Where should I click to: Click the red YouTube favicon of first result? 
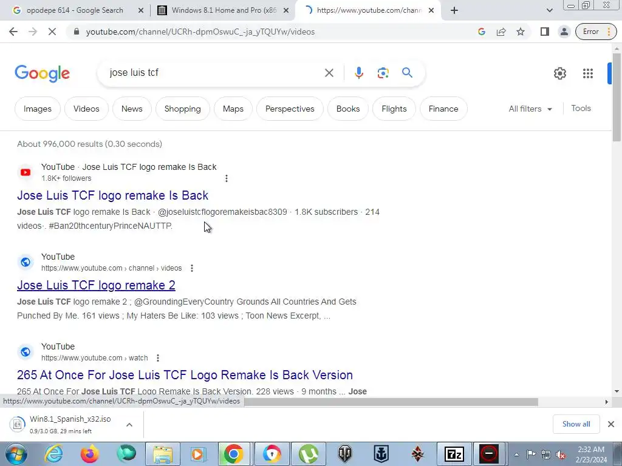point(26,172)
